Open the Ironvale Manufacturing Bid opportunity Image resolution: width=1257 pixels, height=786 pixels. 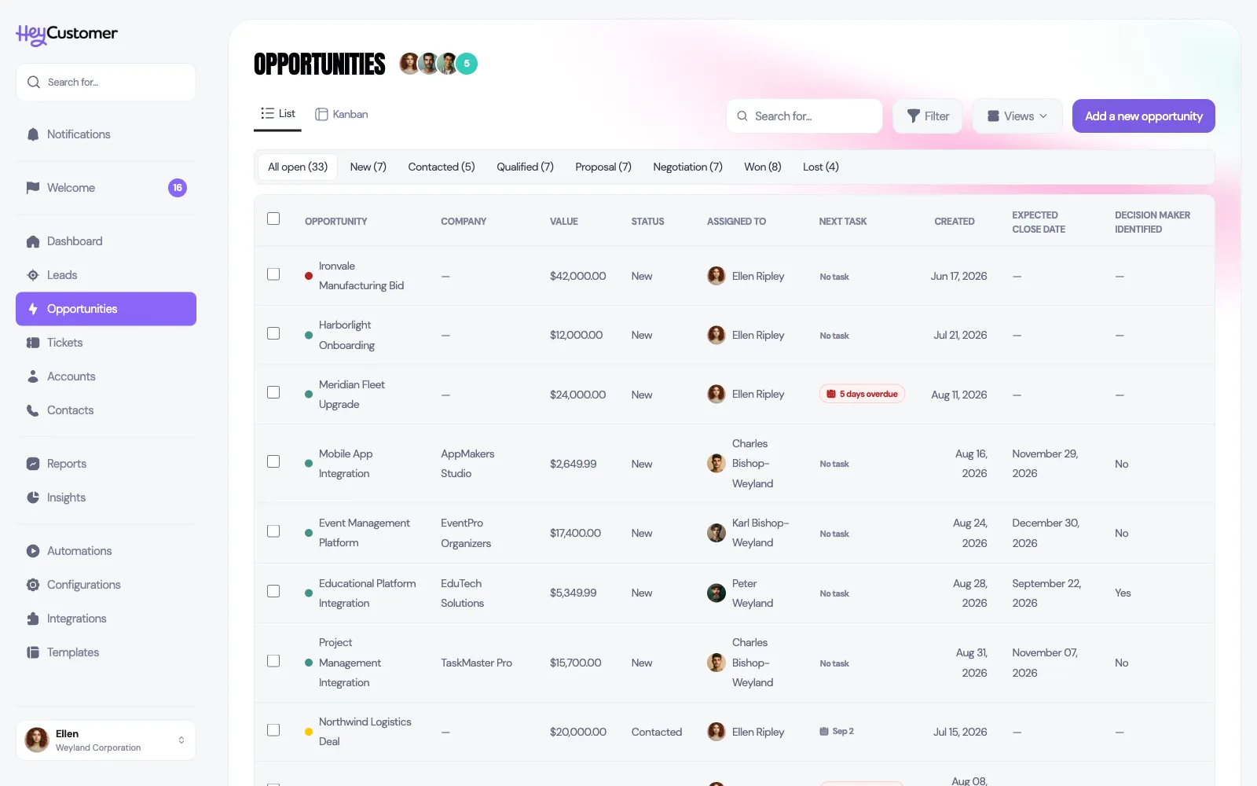361,276
